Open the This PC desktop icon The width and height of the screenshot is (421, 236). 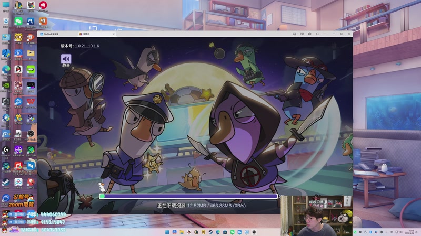pos(6,6)
